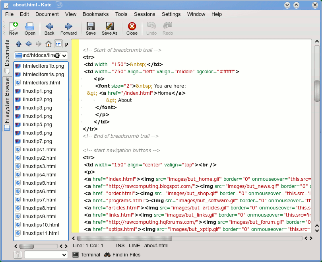Viewport: 322px width, 262px height.
Task: Close the document with red Close icon
Action: [x=132, y=29]
